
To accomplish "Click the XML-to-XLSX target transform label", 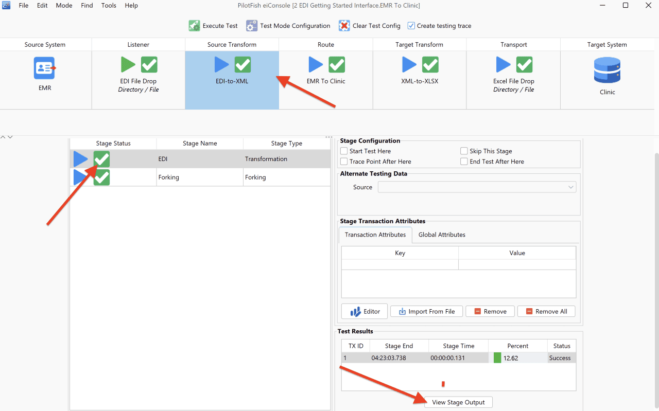I will coord(420,81).
